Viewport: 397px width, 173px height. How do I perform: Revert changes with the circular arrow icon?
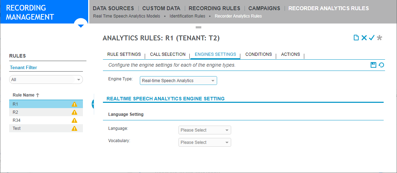(x=381, y=65)
